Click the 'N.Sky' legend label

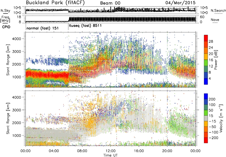click(5, 10)
